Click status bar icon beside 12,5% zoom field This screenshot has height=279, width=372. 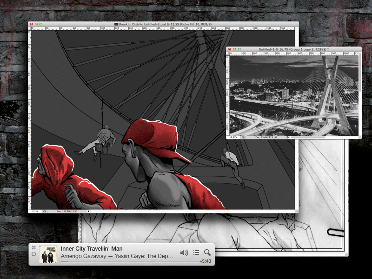45,211
